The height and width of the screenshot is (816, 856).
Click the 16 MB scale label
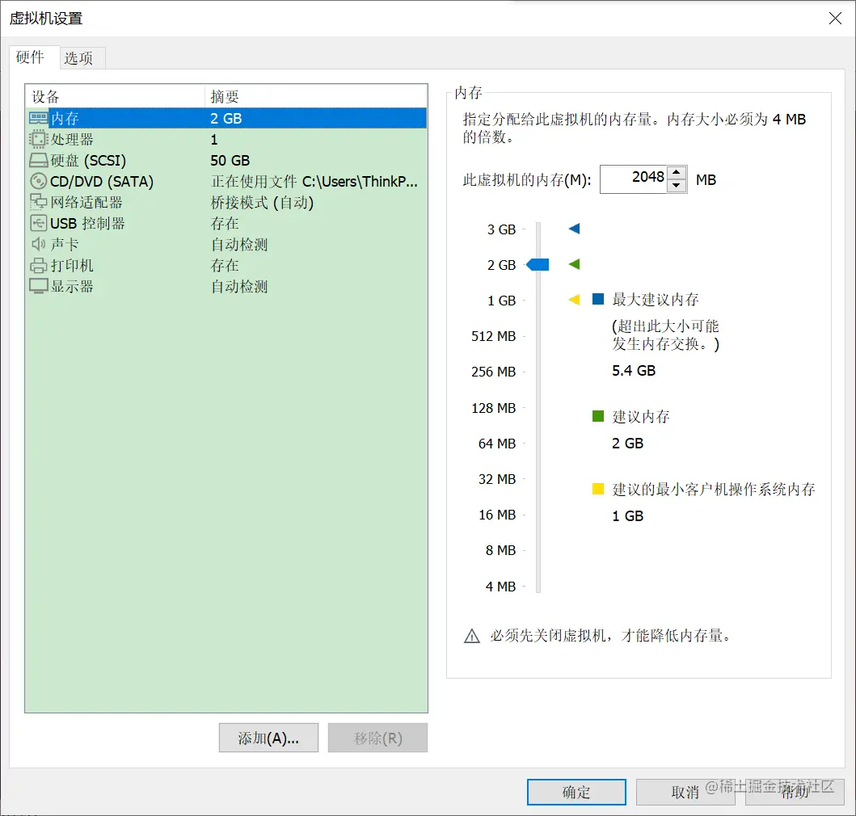pos(497,515)
